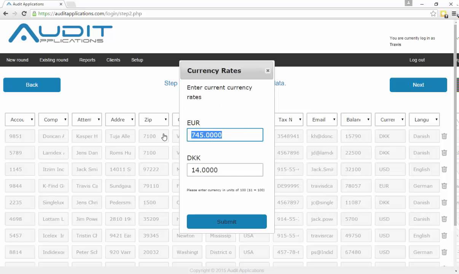The height and width of the screenshot is (274, 459).
Task: Click the Copyright 2015 Audit Applications footer text
Action: 227,271
